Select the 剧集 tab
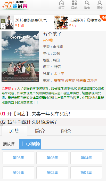Image resolution: width=106 pixels, height=181 pixels. 14,131
